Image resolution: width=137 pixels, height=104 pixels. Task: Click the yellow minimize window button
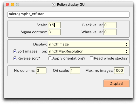[12, 4]
